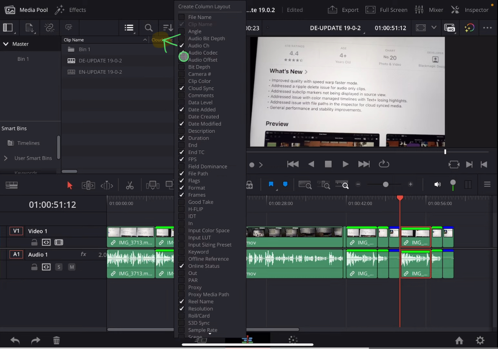Open the timeline view options icon
This screenshot has height=349, width=498.
click(x=11, y=185)
